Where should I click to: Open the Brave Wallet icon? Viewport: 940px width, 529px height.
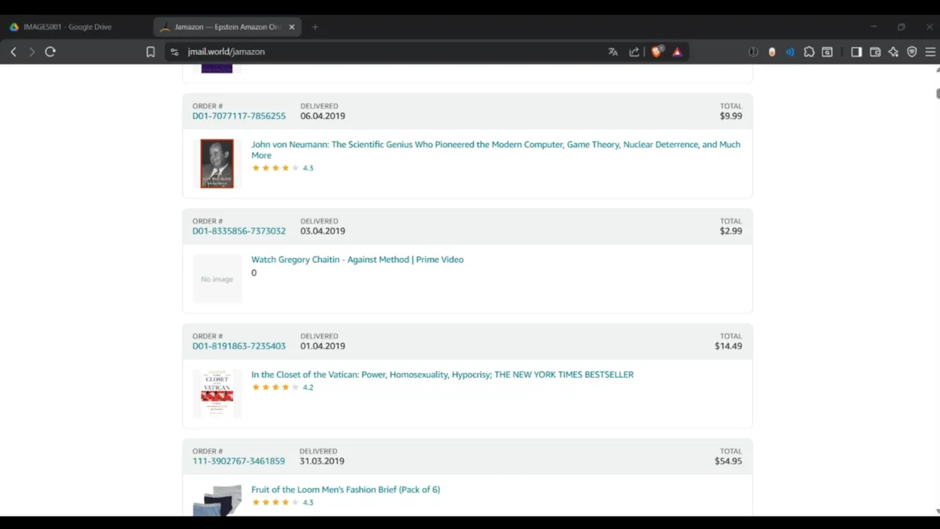[875, 52]
